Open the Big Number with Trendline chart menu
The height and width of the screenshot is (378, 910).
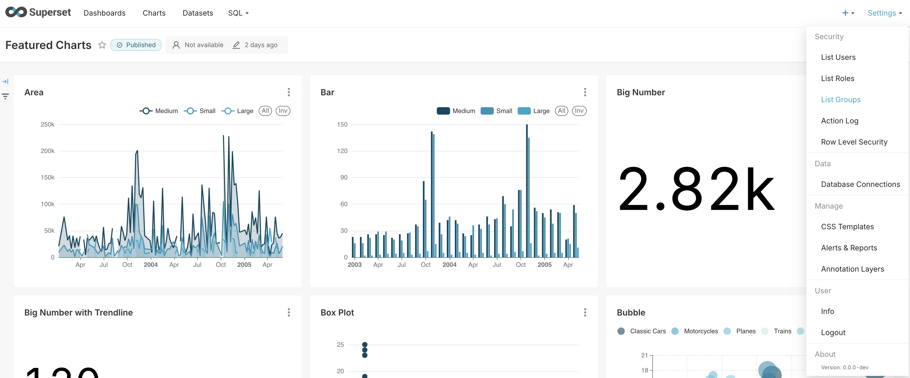coord(289,312)
